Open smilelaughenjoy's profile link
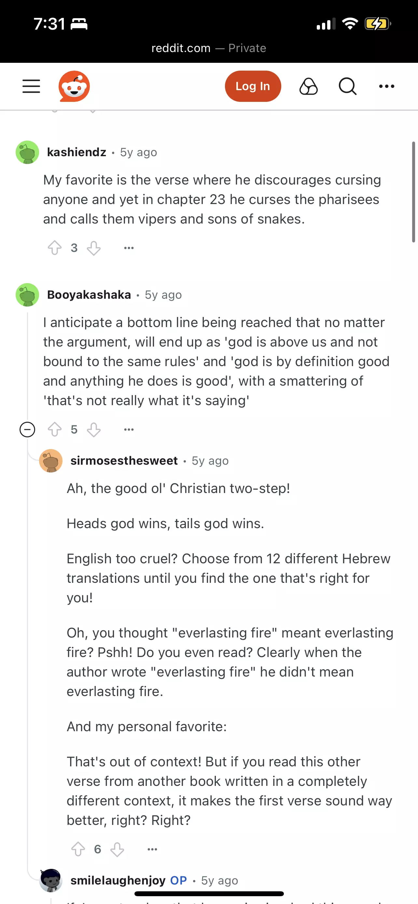The image size is (418, 904). (x=118, y=880)
